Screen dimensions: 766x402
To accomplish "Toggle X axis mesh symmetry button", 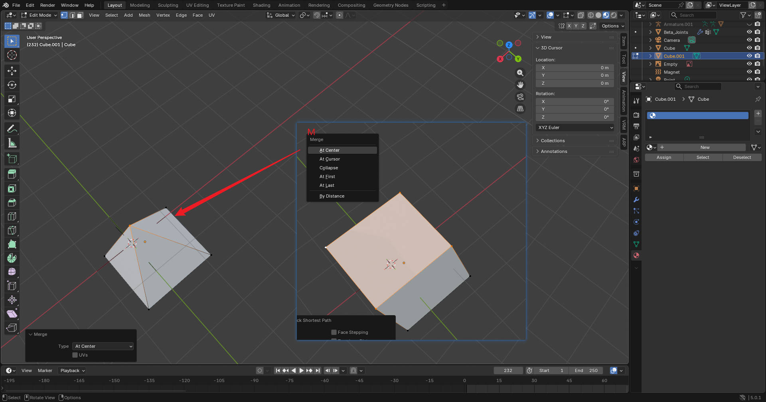I will point(569,26).
